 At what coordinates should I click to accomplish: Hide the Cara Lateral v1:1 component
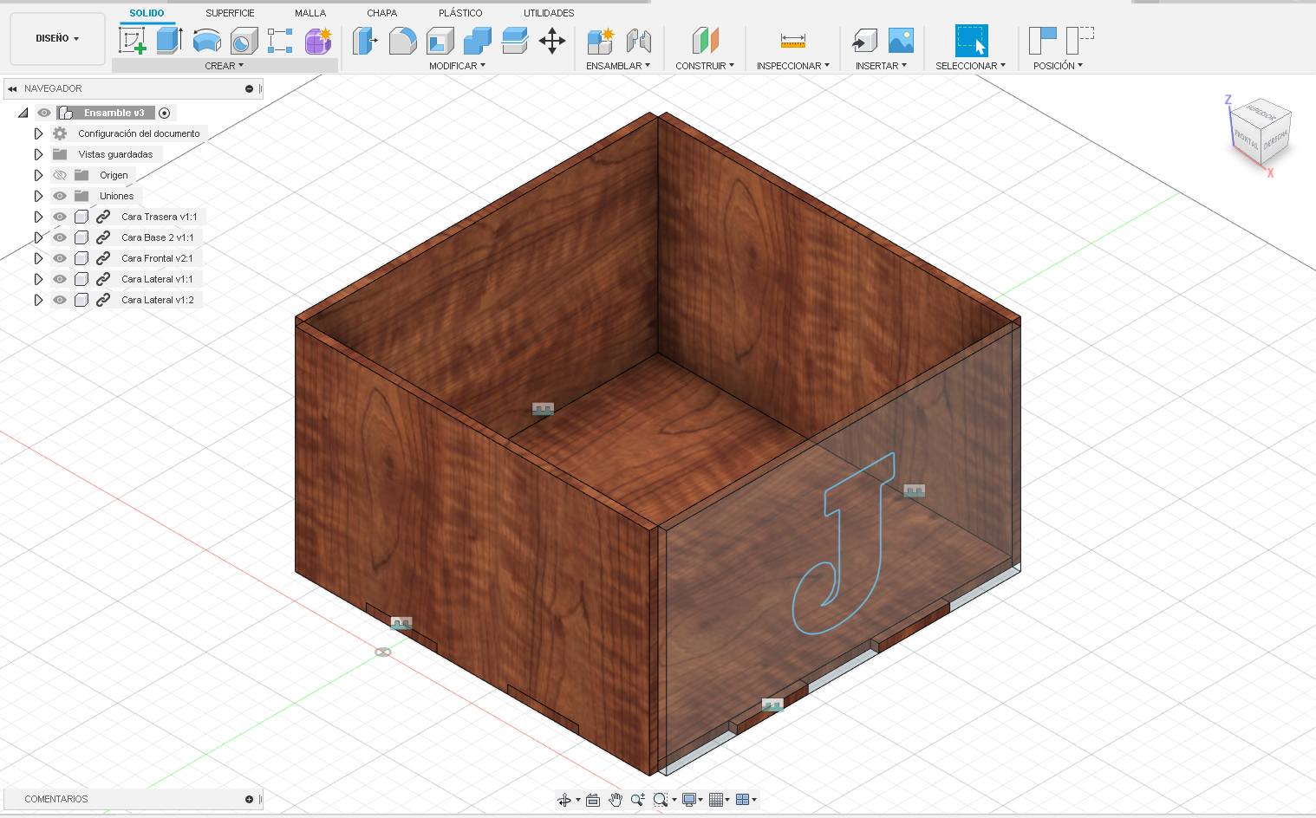pos(60,279)
